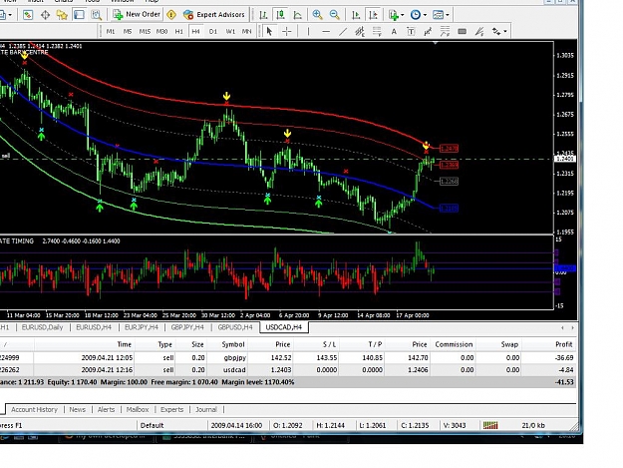Toggle the Navigator panel star-folder icon

[62, 15]
